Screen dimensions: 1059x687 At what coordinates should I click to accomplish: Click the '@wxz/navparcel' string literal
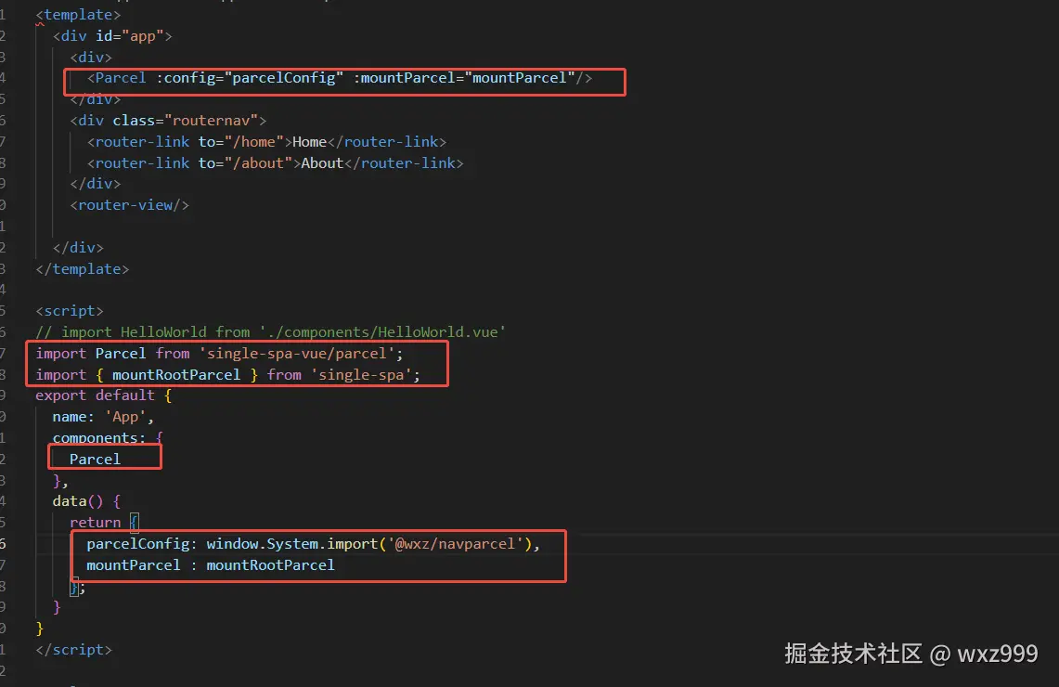coord(455,544)
